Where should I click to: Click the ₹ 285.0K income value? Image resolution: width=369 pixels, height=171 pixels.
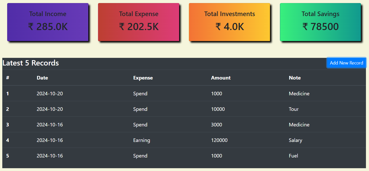[x=48, y=27]
